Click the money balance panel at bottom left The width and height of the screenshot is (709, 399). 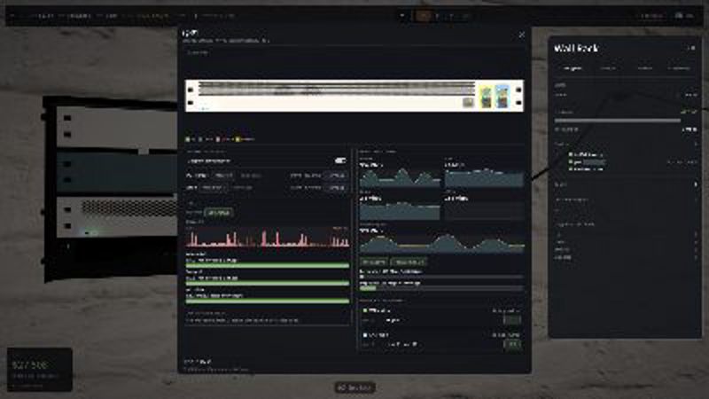(40, 370)
